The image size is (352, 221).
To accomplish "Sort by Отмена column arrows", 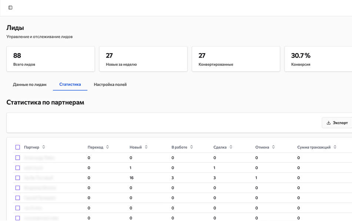I will (273, 147).
